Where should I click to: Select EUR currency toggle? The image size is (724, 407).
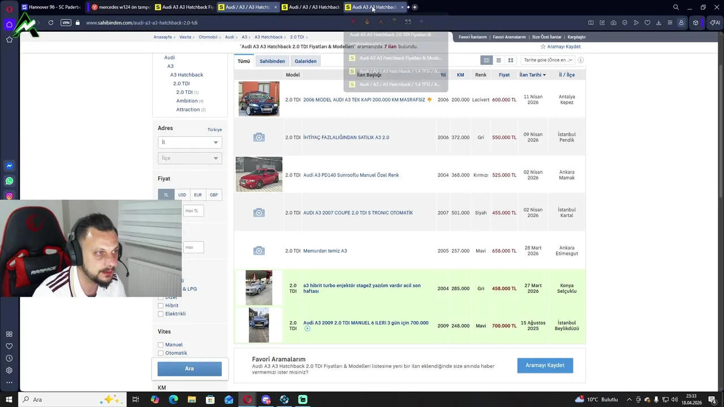point(198,195)
